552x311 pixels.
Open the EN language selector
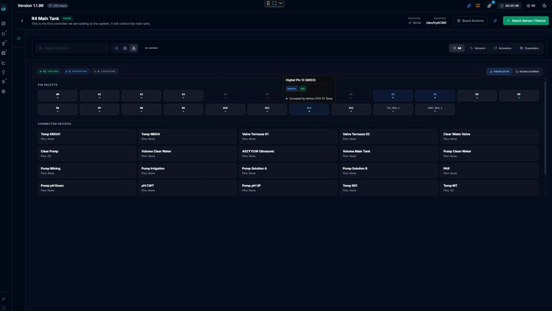[x=531, y=6]
